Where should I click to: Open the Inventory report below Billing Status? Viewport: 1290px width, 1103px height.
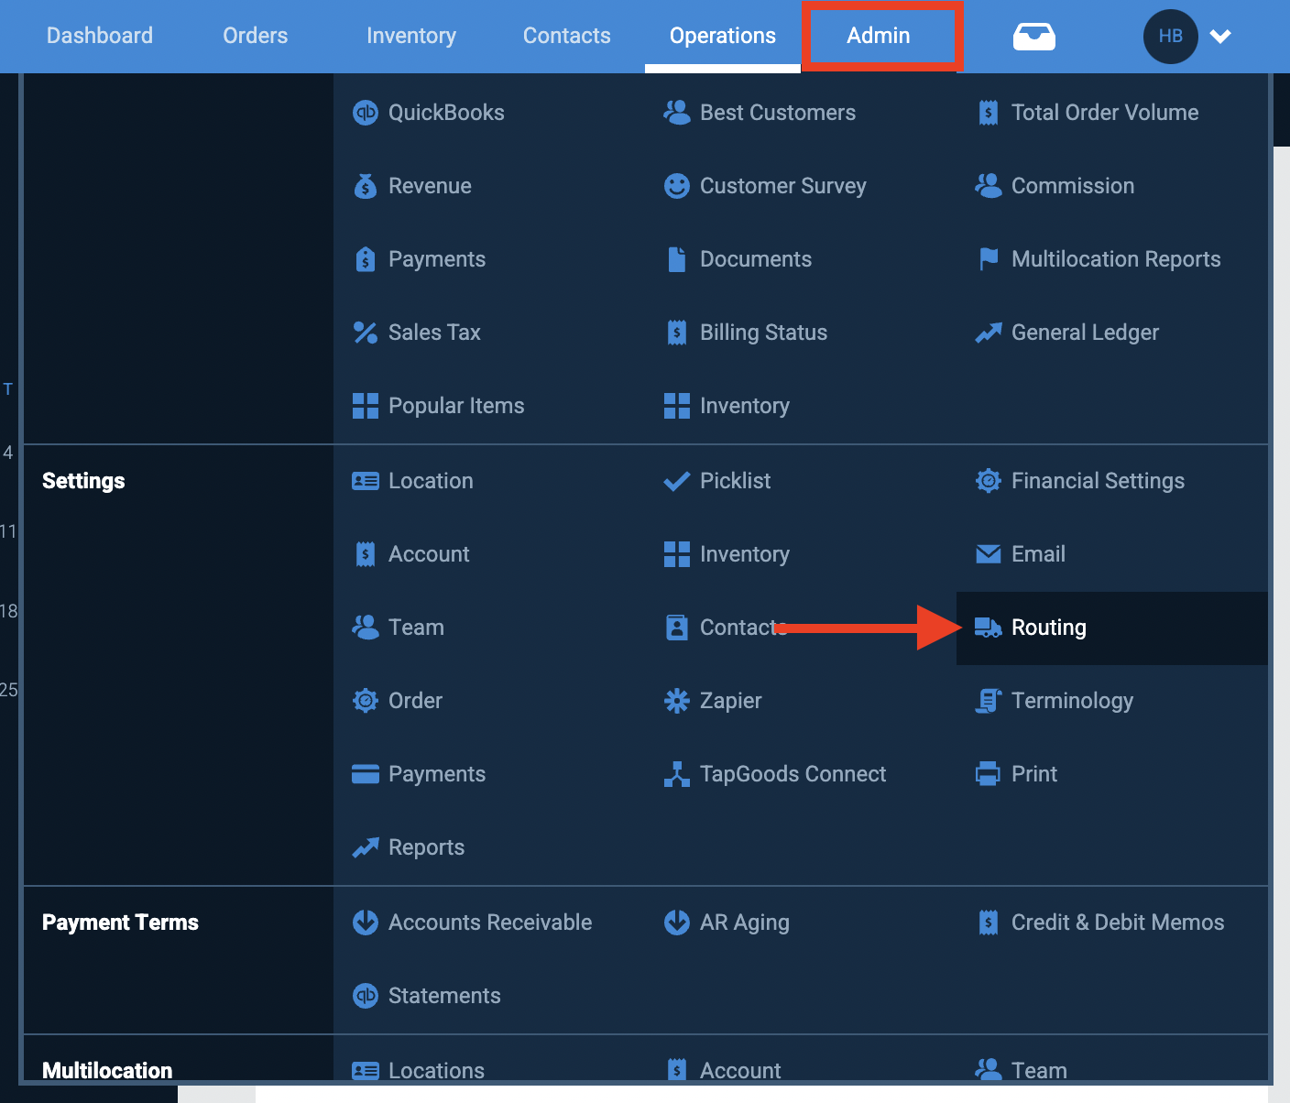pos(745,406)
